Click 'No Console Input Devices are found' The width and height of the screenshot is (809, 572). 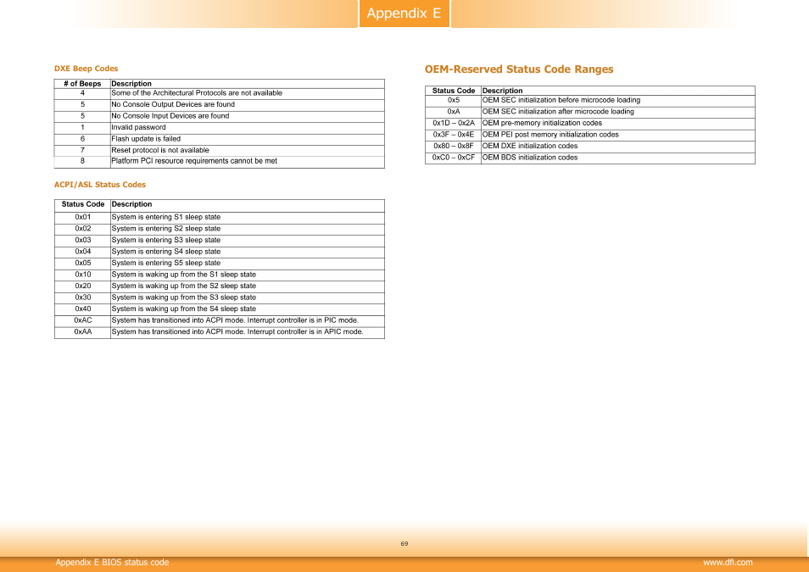tap(170, 116)
